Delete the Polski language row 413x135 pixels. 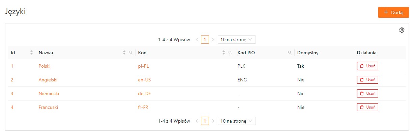367,66
